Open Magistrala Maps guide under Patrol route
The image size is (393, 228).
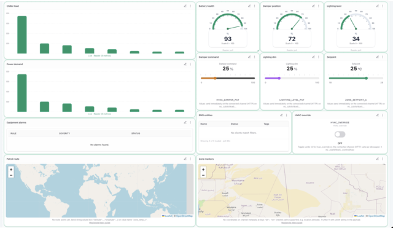[99, 222]
